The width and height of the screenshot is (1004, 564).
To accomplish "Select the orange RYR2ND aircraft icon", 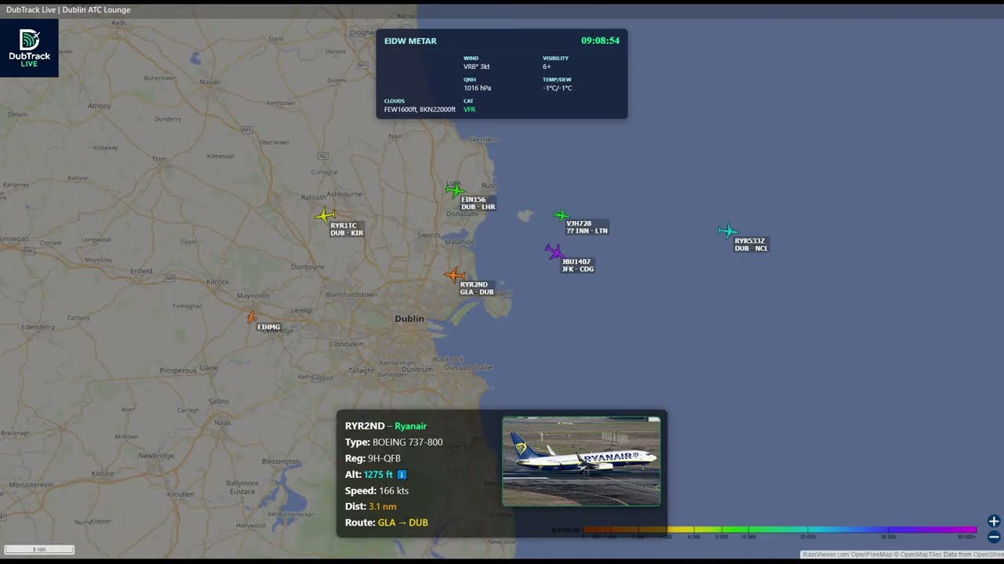I will pos(454,274).
